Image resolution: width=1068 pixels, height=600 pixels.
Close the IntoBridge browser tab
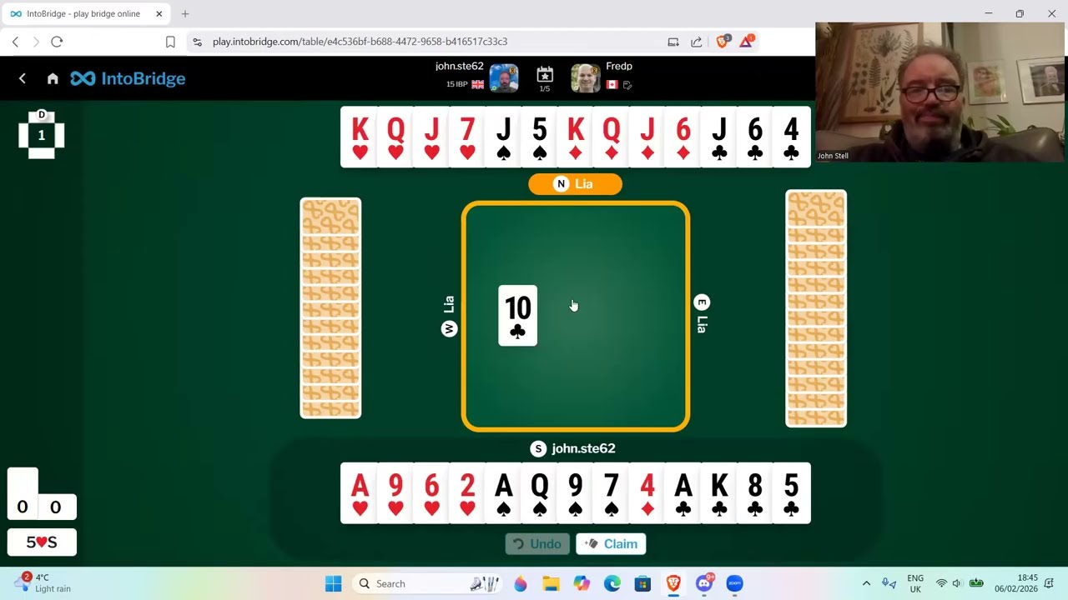159,14
